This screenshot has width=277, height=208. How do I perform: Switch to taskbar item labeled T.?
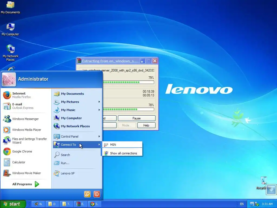coord(67,204)
